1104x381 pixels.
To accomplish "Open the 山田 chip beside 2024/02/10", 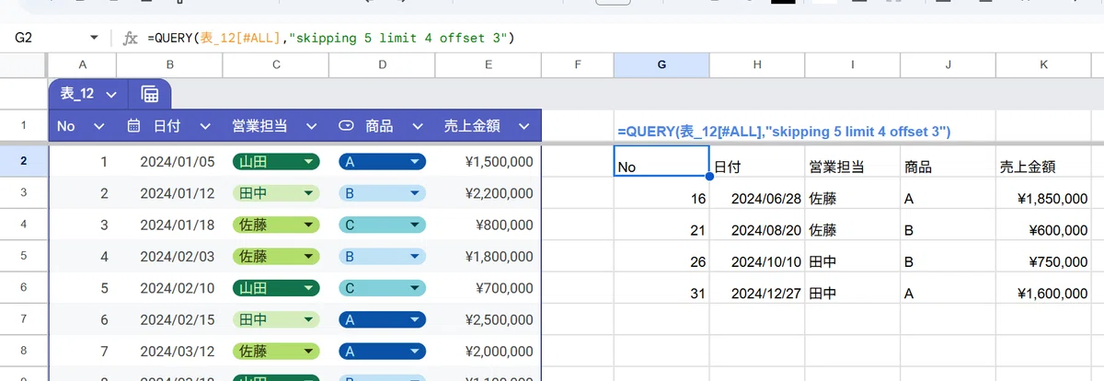I will 275,288.
